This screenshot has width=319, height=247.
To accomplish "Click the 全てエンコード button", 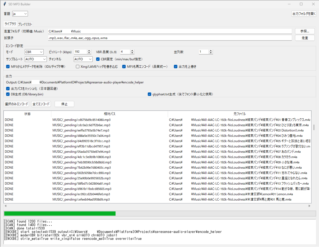I will (41, 104).
